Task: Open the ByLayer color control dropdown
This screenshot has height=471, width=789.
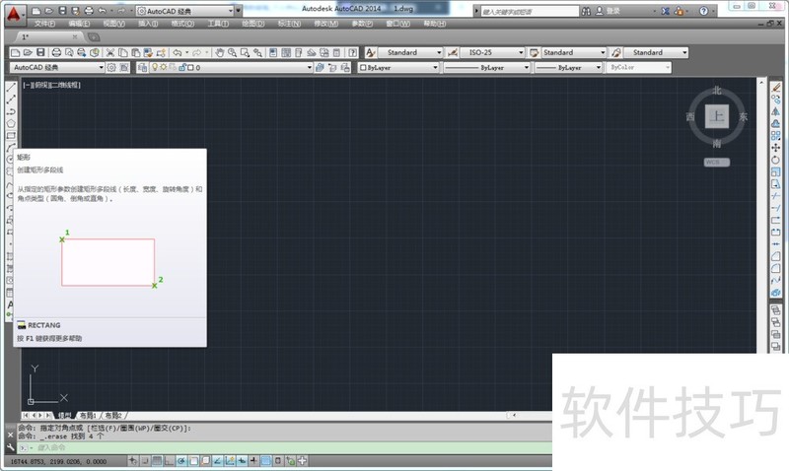Action: point(394,68)
